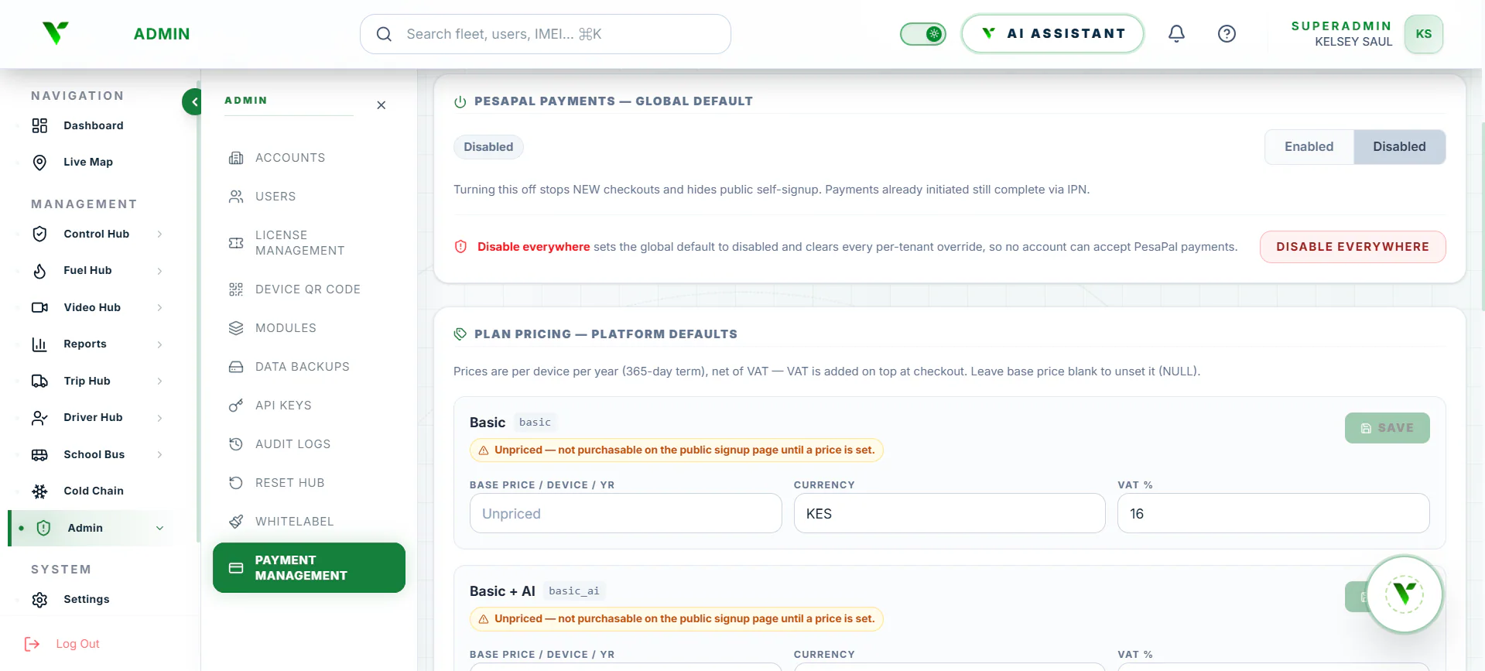Click the Live Map pin icon
The image size is (1485, 671).
(x=39, y=162)
